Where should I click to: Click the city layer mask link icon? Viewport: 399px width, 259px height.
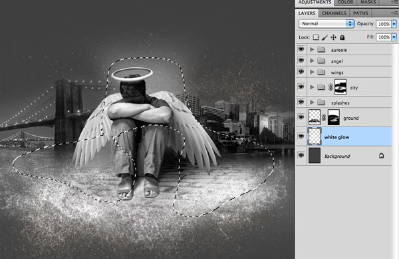pyautogui.click(x=331, y=87)
